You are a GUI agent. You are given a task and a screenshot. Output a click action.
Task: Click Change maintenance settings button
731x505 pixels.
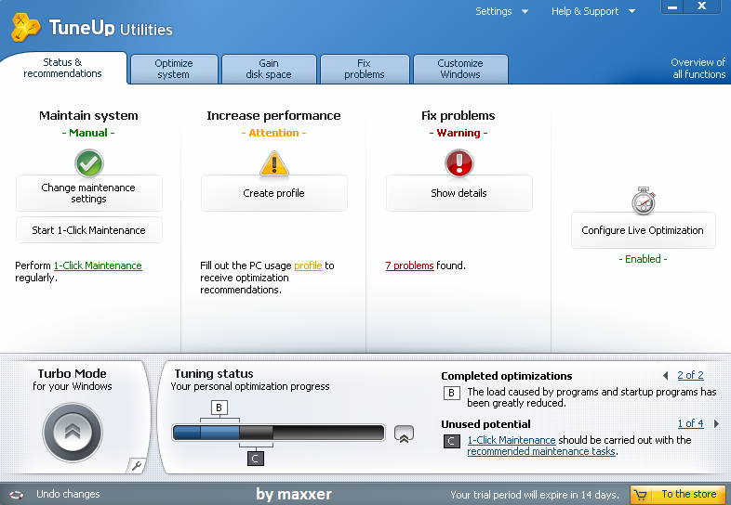(x=89, y=193)
